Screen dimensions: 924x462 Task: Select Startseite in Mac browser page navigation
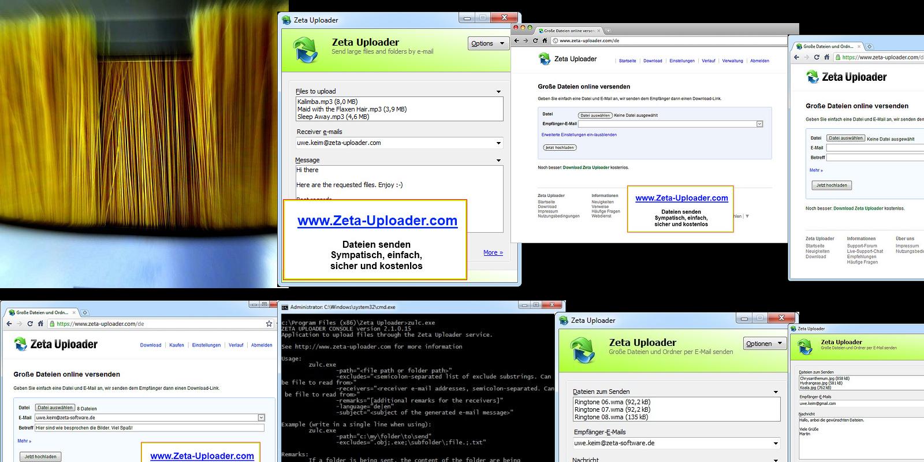pos(627,61)
